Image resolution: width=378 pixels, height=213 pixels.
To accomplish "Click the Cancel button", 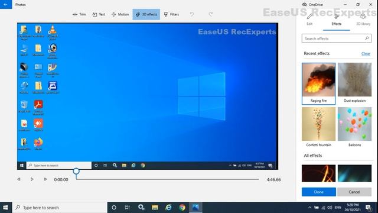I will (x=354, y=192).
